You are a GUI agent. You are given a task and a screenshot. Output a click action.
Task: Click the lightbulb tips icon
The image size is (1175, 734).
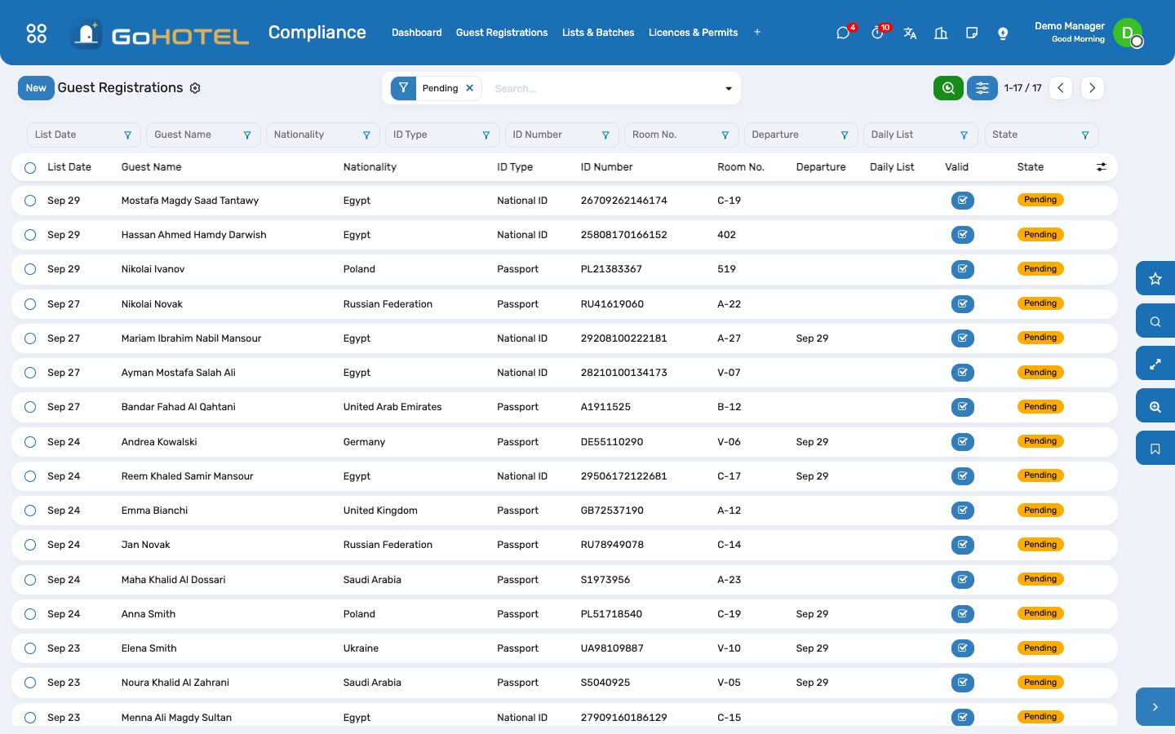point(1003,33)
